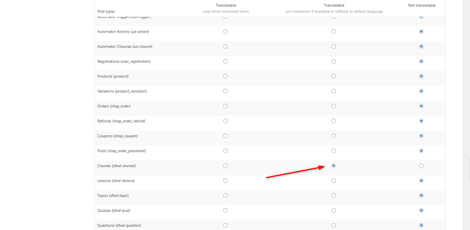The image size is (470, 230).
Task: Choose fallback translatable option for Variations
Action: (334, 91)
